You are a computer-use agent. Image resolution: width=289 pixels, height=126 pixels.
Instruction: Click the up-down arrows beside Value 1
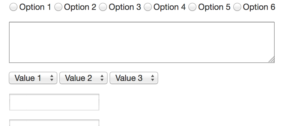click(52, 78)
